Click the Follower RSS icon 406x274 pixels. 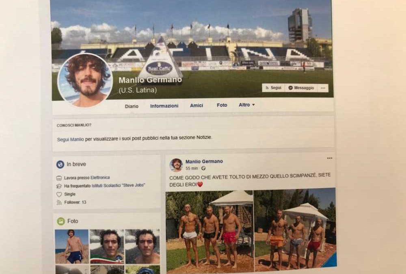(59, 203)
